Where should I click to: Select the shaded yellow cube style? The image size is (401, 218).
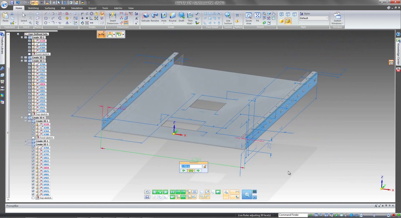(x=281, y=21)
